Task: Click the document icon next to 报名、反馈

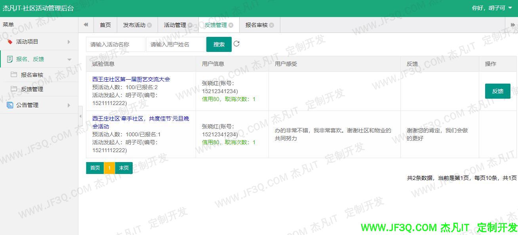Action: coord(10,59)
